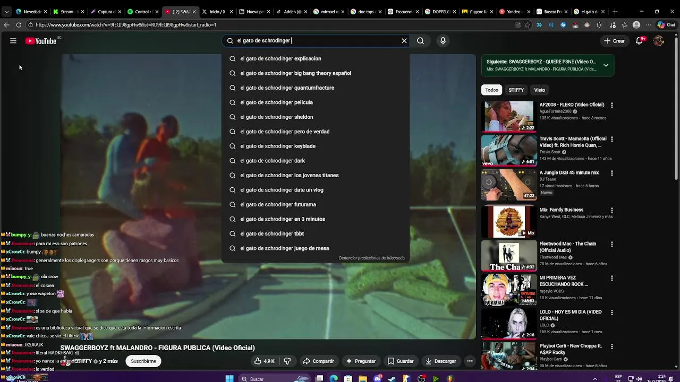680x382 pixels.
Task: Select the 'Visto' filter chip
Action: tap(539, 90)
